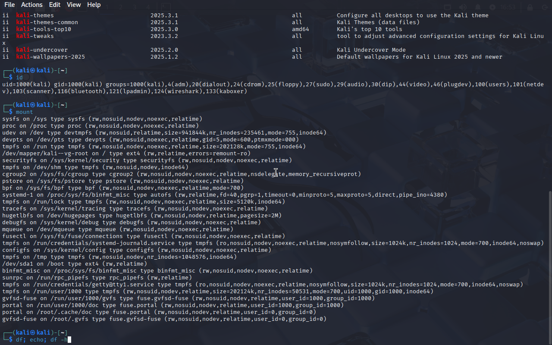The width and height of the screenshot is (552, 345).
Task: Click the 'kali-tweaks' package name
Action: tap(35, 36)
